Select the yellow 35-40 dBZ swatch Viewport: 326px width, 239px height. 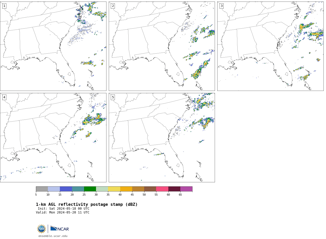click(114, 189)
